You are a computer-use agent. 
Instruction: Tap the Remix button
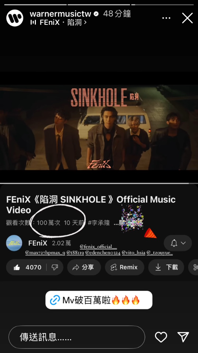pyautogui.click(x=124, y=267)
